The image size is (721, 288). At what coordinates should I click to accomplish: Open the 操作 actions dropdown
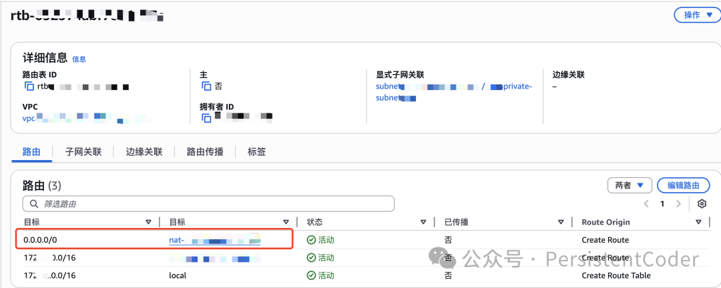point(696,15)
